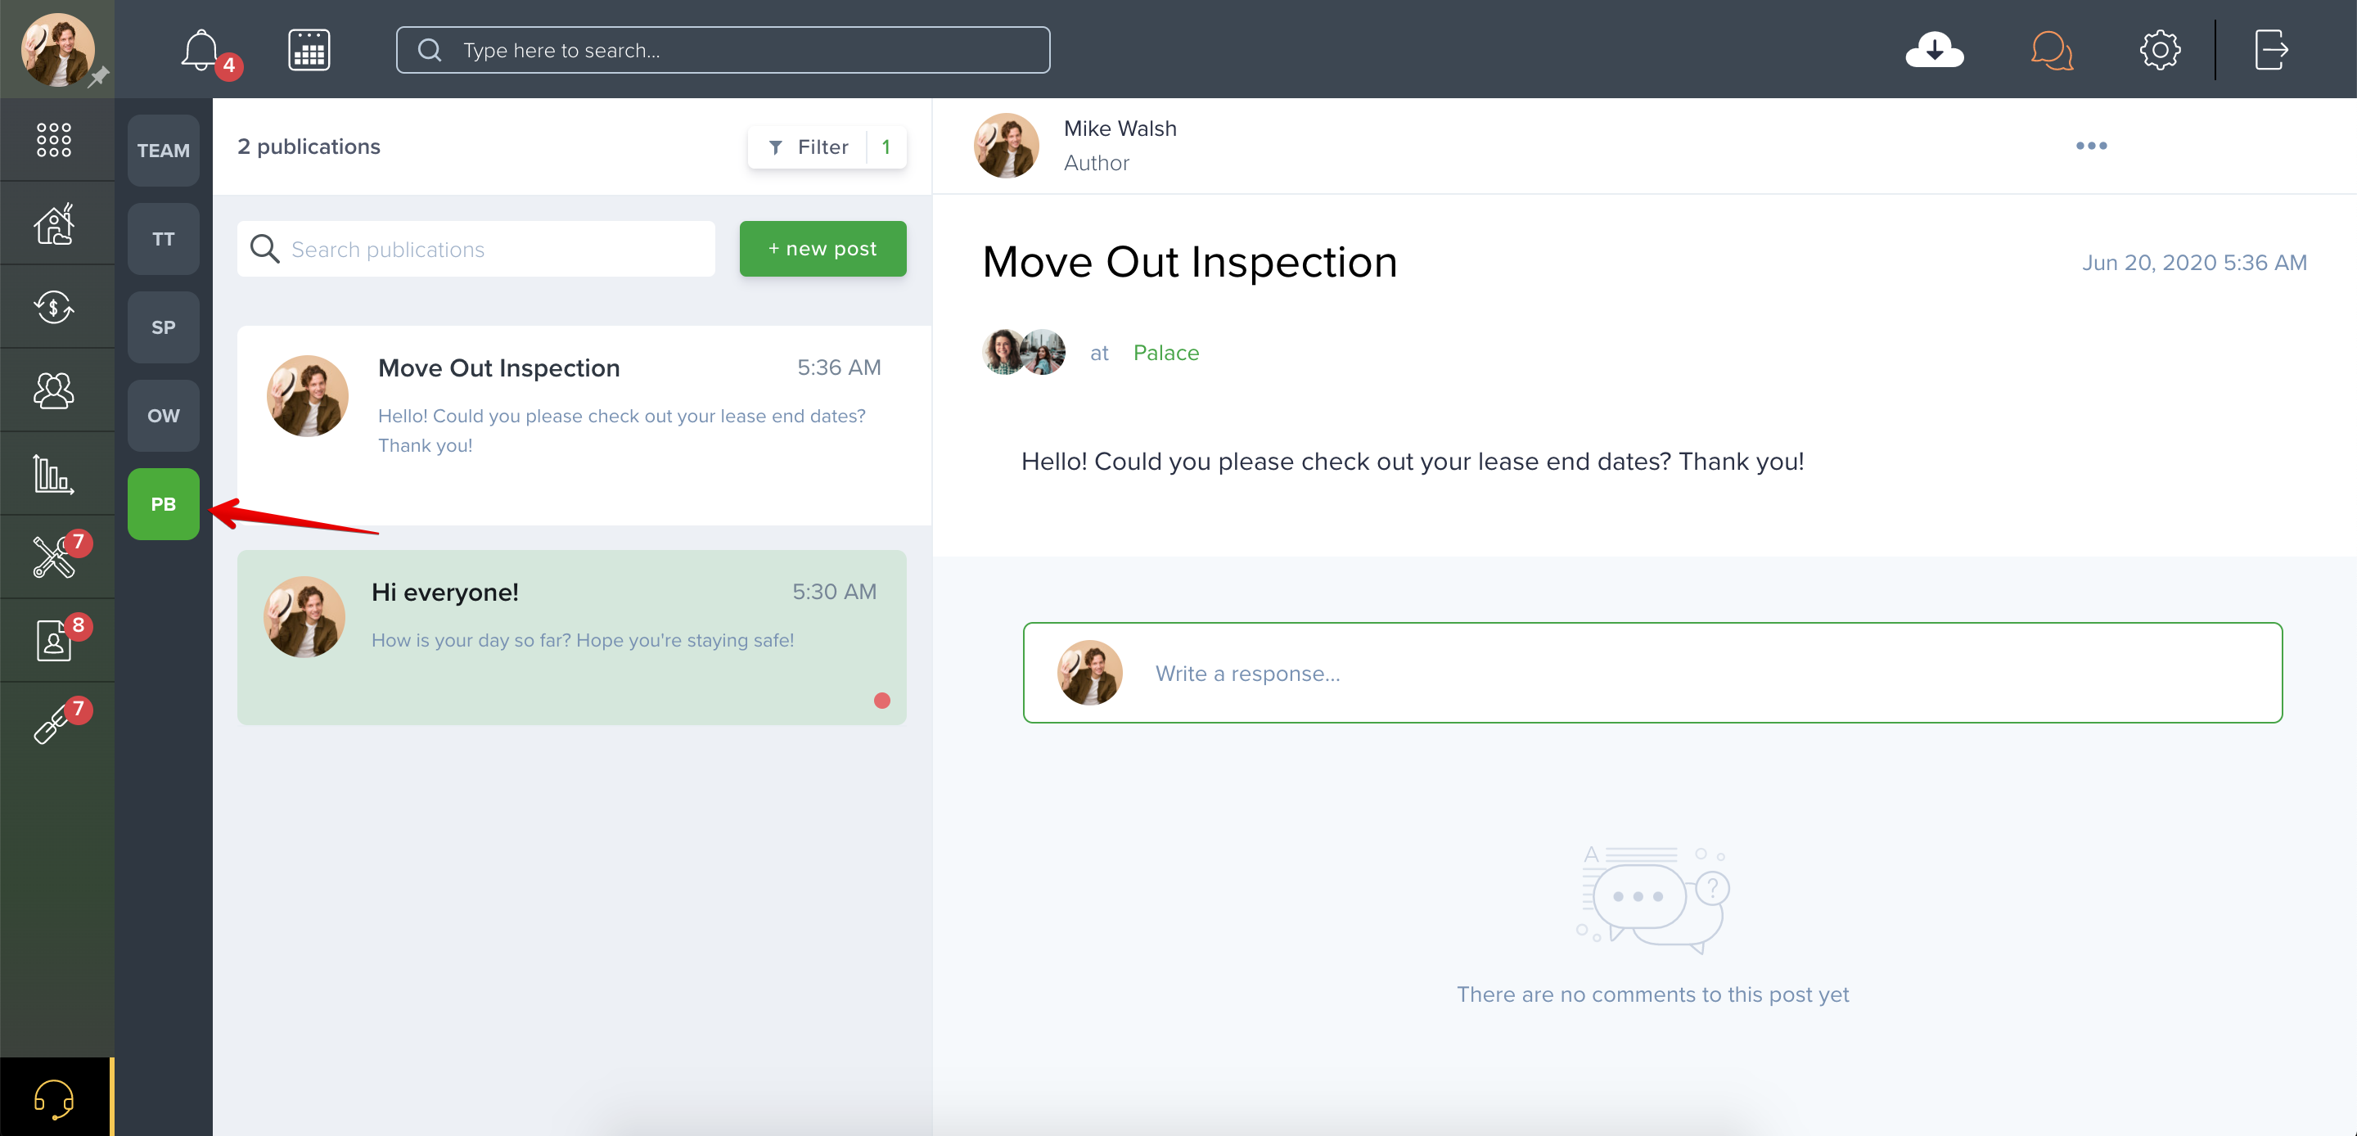This screenshot has height=1136, width=2357.
Task: Open the contacts people icon
Action: 54,390
